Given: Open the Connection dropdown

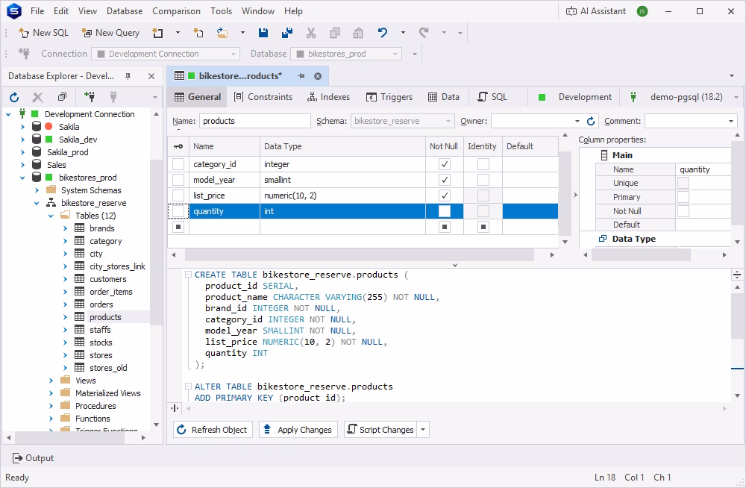Looking at the screenshot, I should click(233, 54).
